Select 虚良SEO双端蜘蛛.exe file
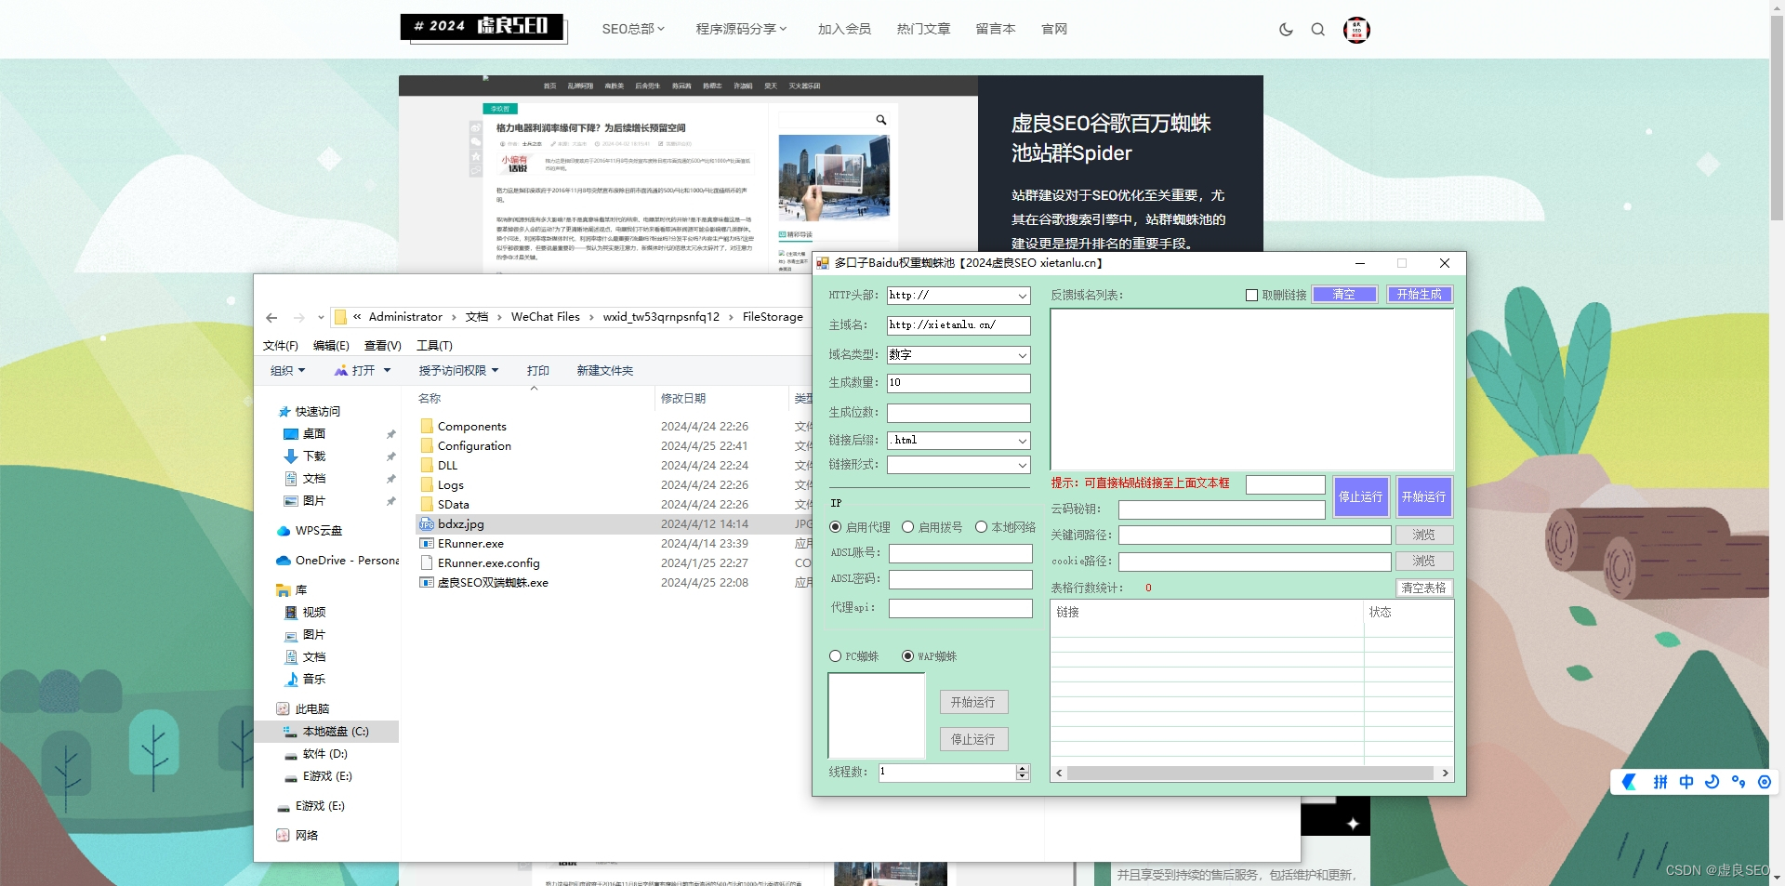This screenshot has width=1785, height=886. pyautogui.click(x=483, y=583)
